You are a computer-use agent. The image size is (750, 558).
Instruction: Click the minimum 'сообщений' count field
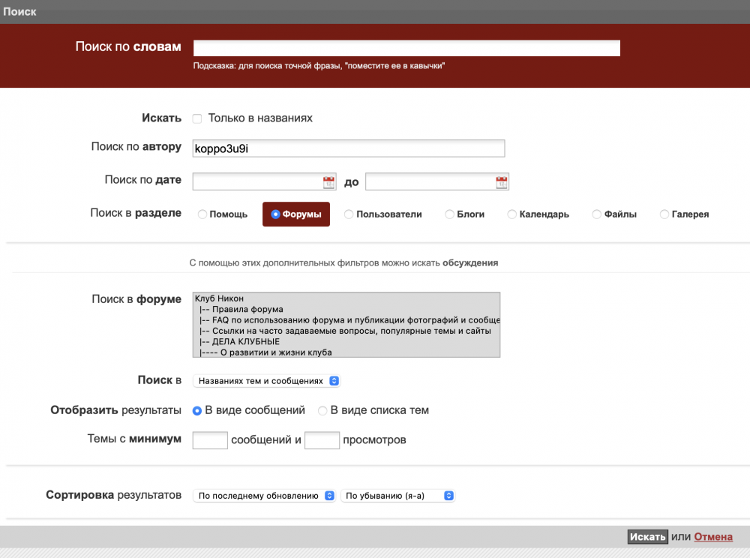[x=210, y=440]
